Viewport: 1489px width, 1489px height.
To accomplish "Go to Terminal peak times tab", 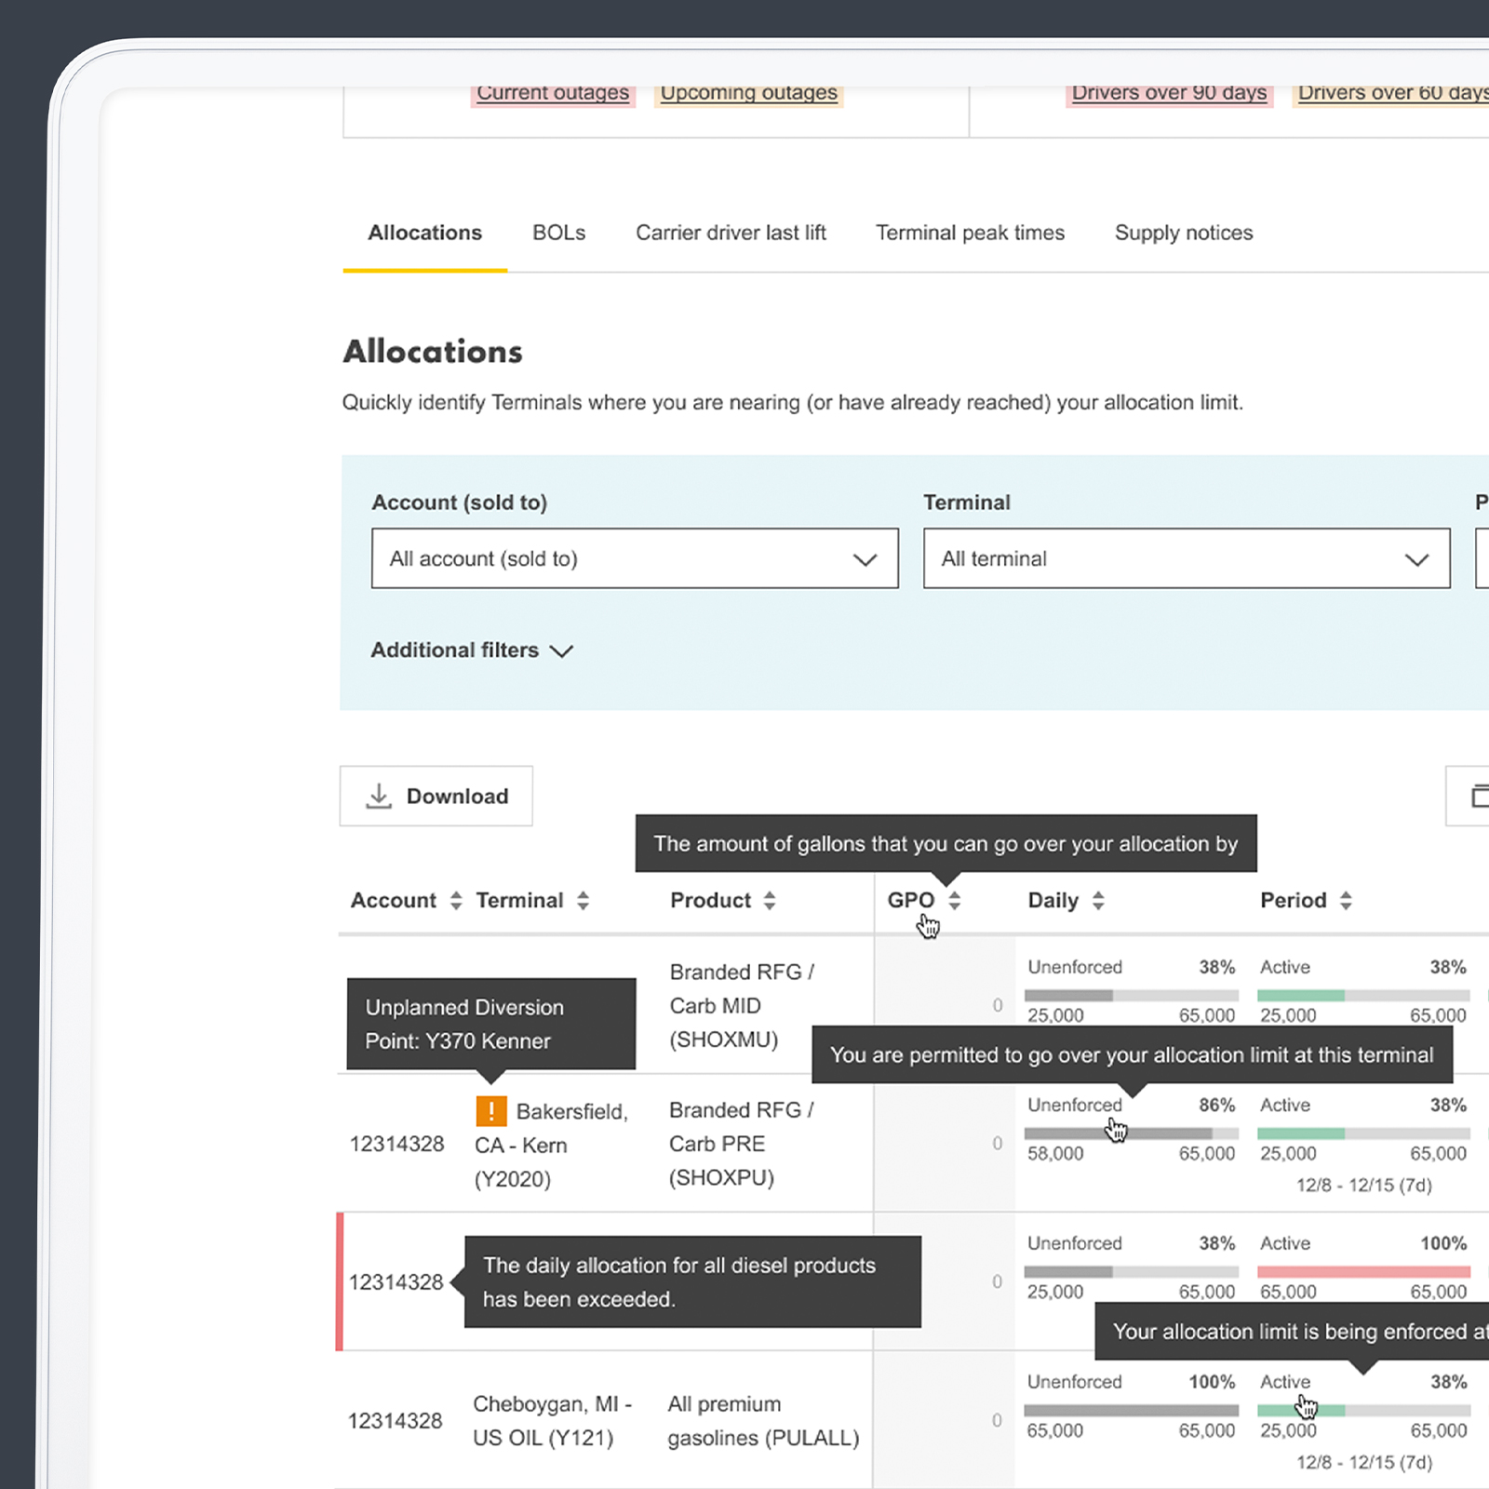I will (x=970, y=233).
